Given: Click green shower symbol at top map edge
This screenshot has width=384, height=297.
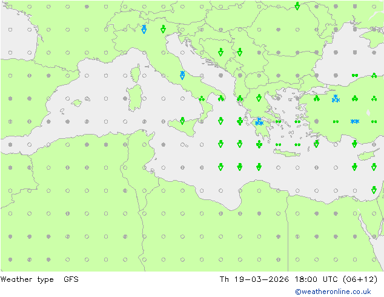Looking at the screenshot, I should (x=297, y=6).
